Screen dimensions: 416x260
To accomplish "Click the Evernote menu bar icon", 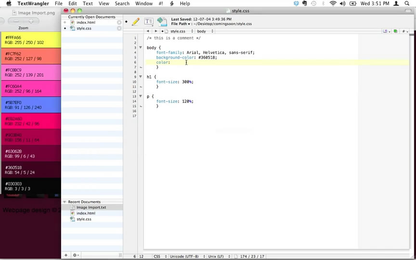I will coord(305,3).
